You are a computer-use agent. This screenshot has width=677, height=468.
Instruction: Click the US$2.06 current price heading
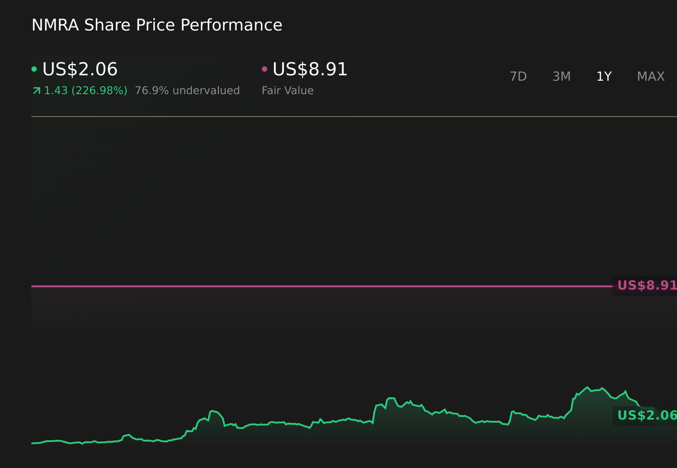[x=79, y=69]
